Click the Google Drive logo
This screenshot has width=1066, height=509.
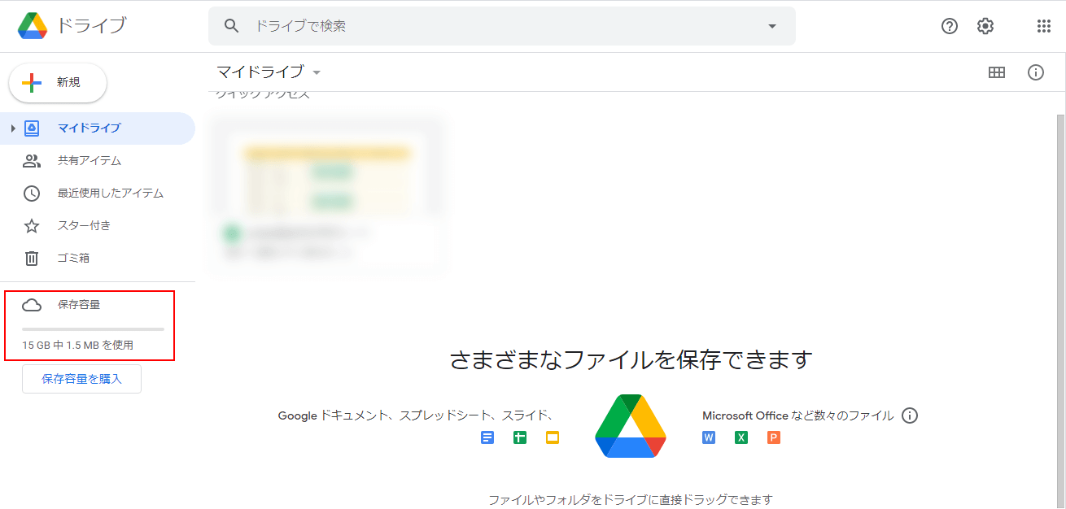click(33, 26)
